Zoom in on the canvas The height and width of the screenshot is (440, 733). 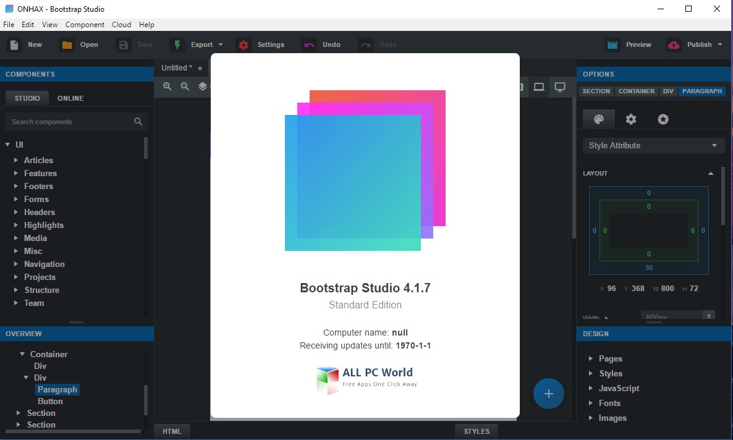167,87
